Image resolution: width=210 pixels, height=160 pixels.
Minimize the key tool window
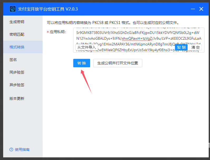192,9
